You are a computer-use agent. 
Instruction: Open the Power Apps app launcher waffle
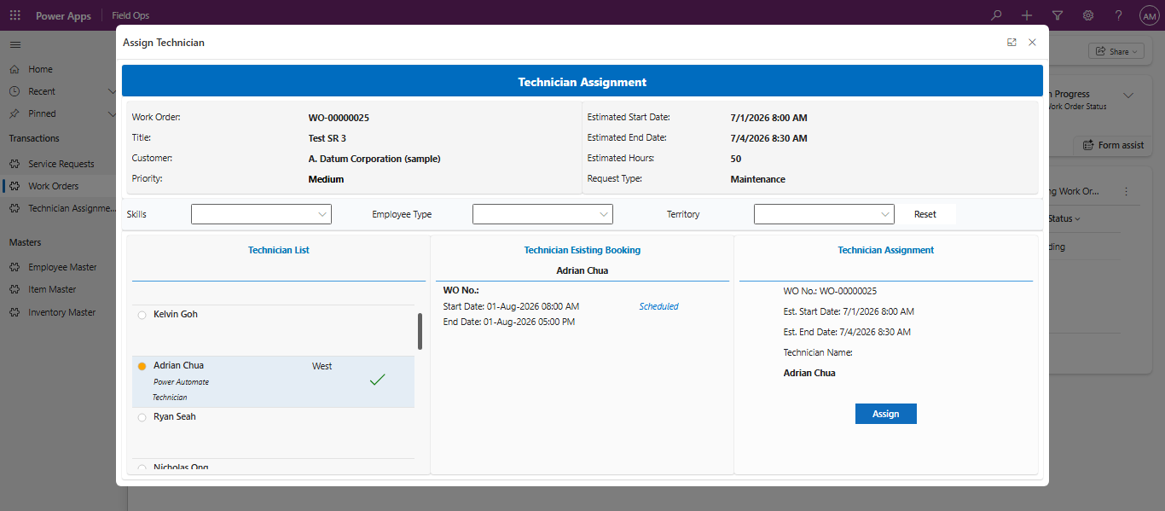point(15,15)
